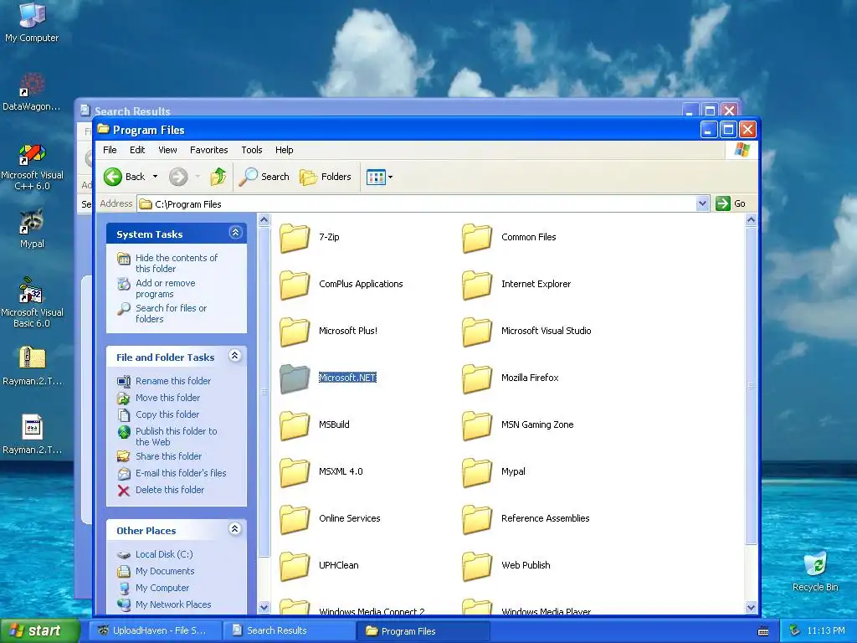Select the Microsoft Plus! folder icon
Viewport: 857px width, 643px height.
click(295, 332)
